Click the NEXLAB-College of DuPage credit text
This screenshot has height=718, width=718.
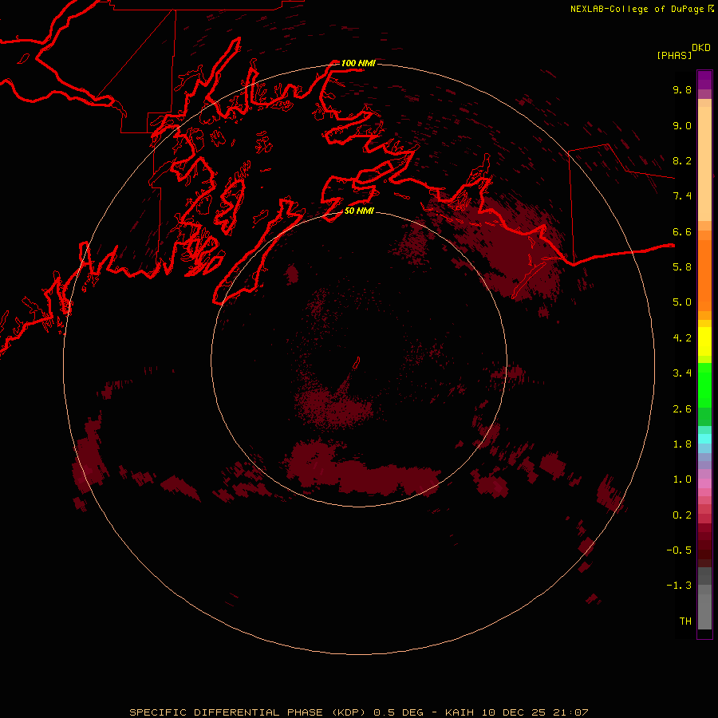pyautogui.click(x=637, y=9)
